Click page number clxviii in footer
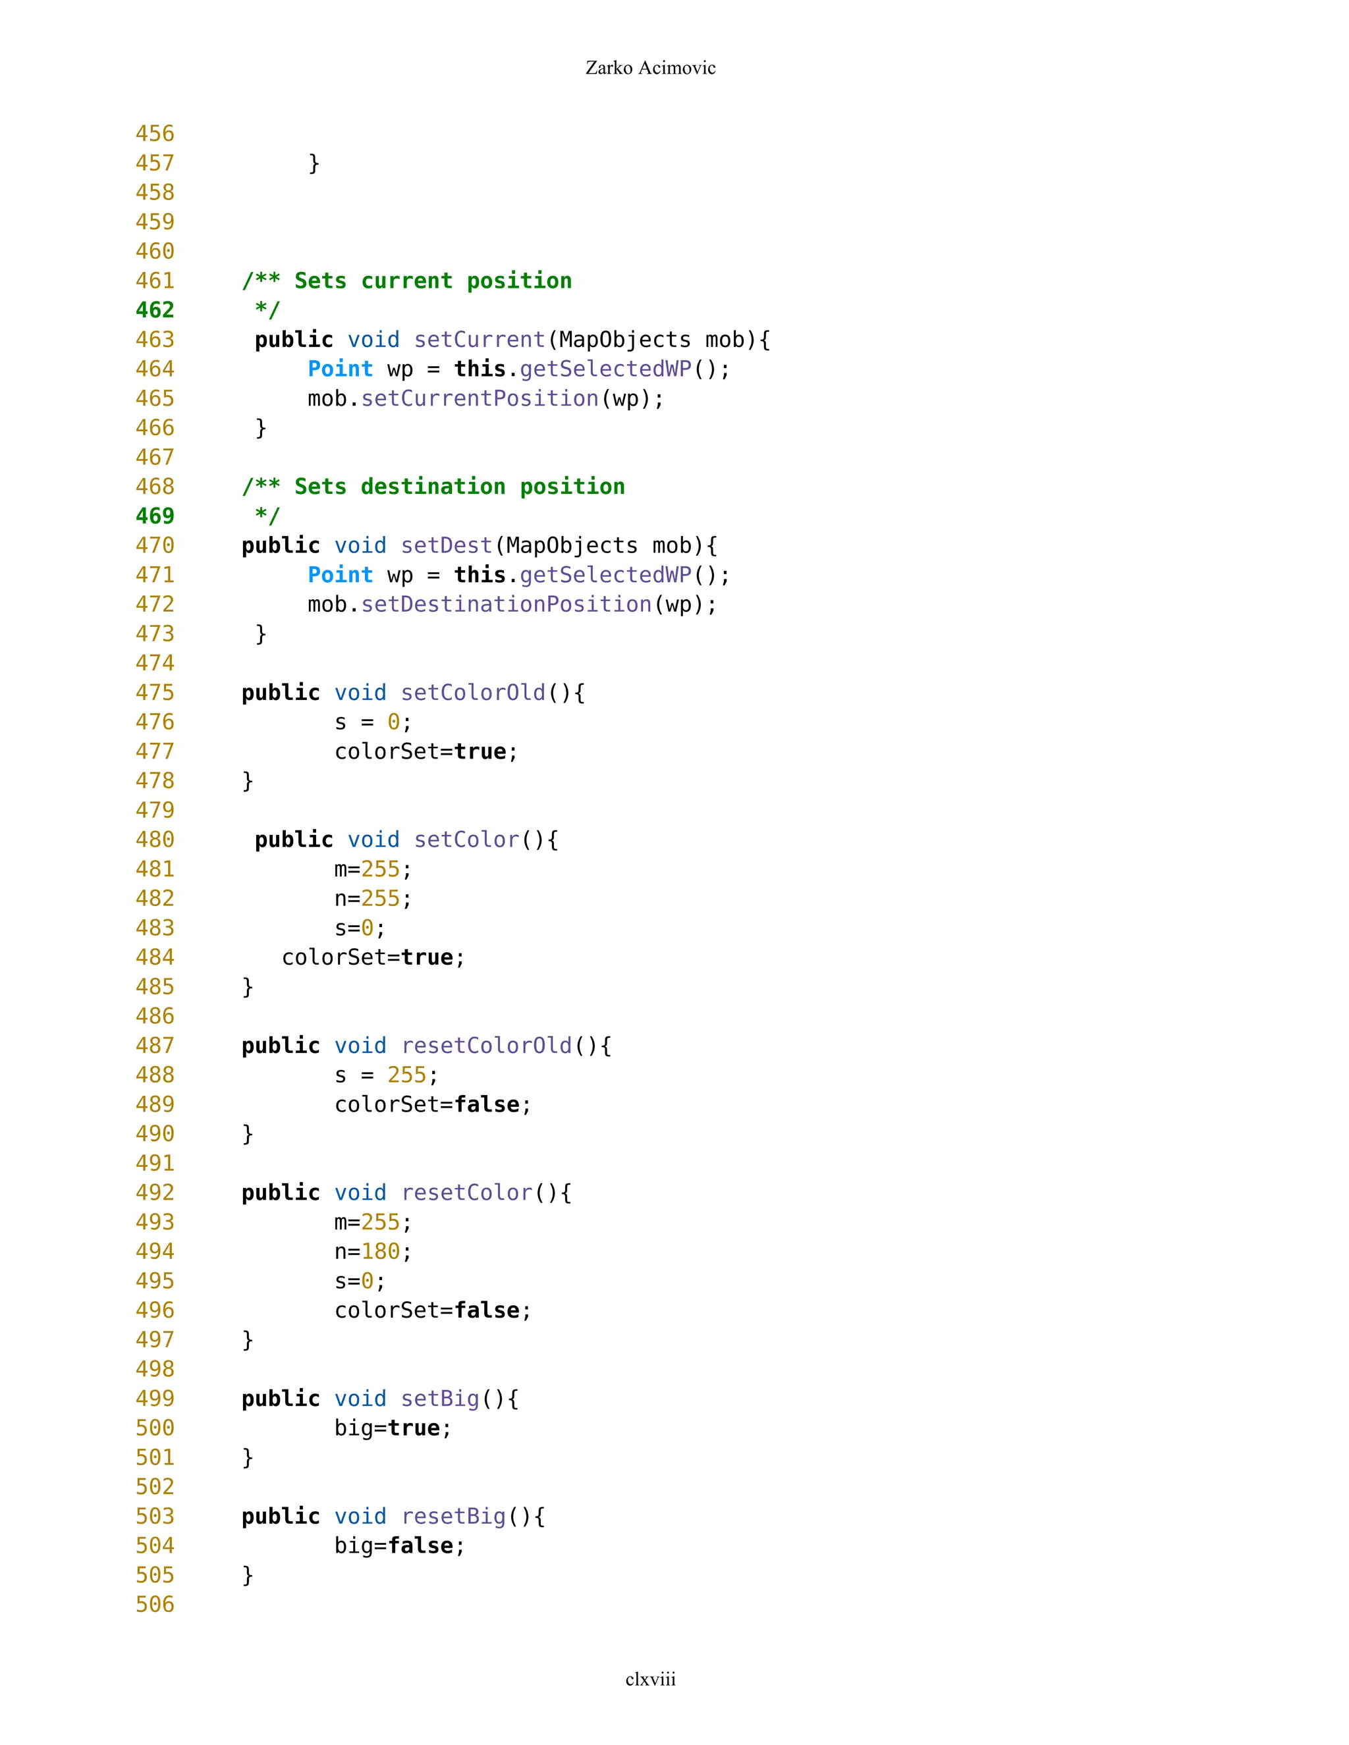Viewport: 1349px width, 1745px height. click(x=651, y=1678)
